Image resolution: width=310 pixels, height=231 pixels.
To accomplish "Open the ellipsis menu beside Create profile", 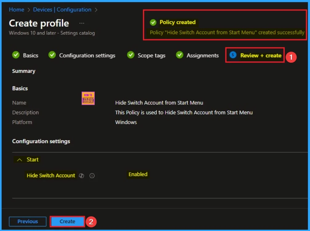I will click(82, 23).
